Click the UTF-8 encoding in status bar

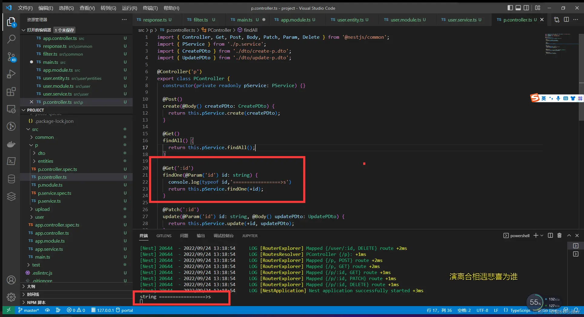click(482, 310)
